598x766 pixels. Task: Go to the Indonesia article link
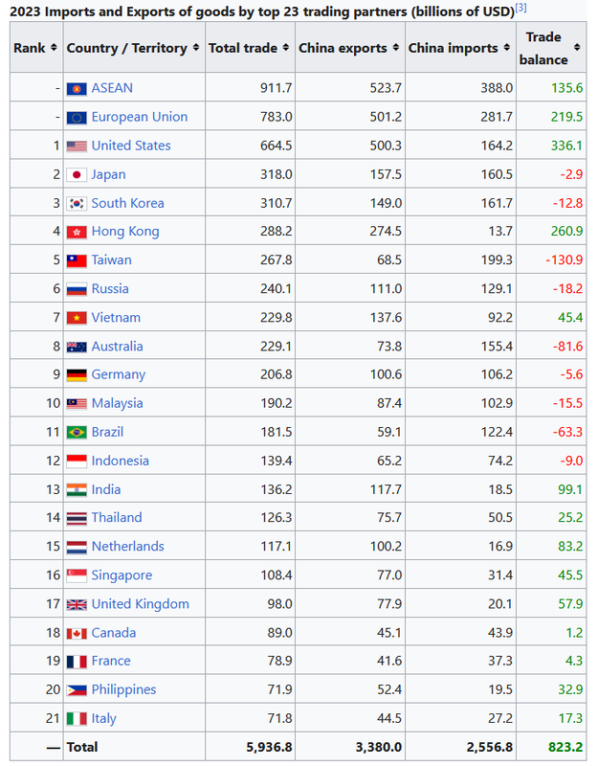pos(121,461)
